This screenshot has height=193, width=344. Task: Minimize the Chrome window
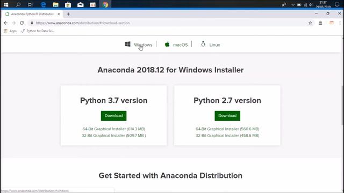316,13
